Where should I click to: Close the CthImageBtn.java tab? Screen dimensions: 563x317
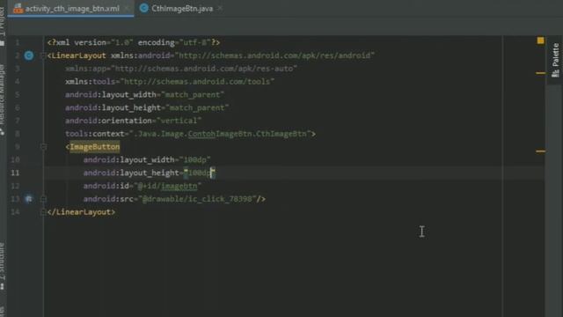220,8
